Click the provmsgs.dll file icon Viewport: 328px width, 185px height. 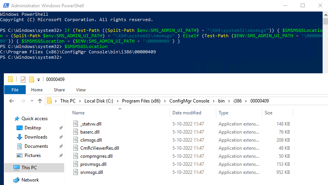(76, 164)
